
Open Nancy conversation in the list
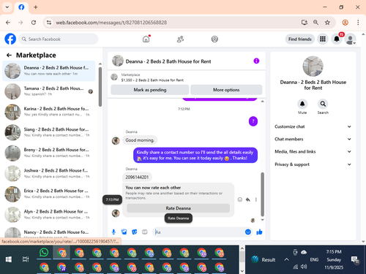coord(48,232)
